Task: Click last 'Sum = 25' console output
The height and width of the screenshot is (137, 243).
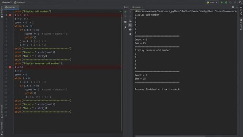Action: point(140,79)
